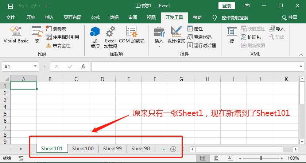Screen dimensions: 306x163
Task: Start 录制宏 macro recording
Action: pos(56,29)
